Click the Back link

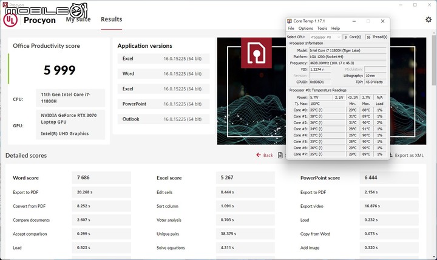[x=268, y=155]
